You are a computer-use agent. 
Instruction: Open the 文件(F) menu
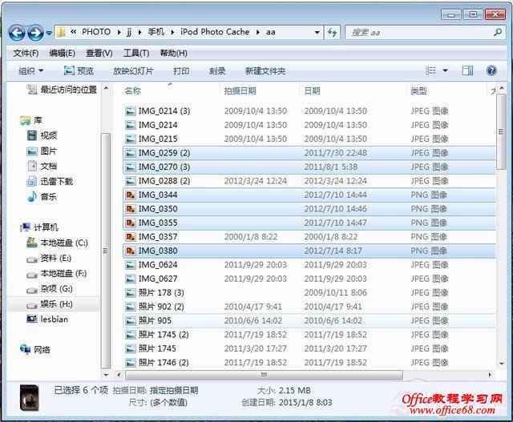[x=26, y=53]
